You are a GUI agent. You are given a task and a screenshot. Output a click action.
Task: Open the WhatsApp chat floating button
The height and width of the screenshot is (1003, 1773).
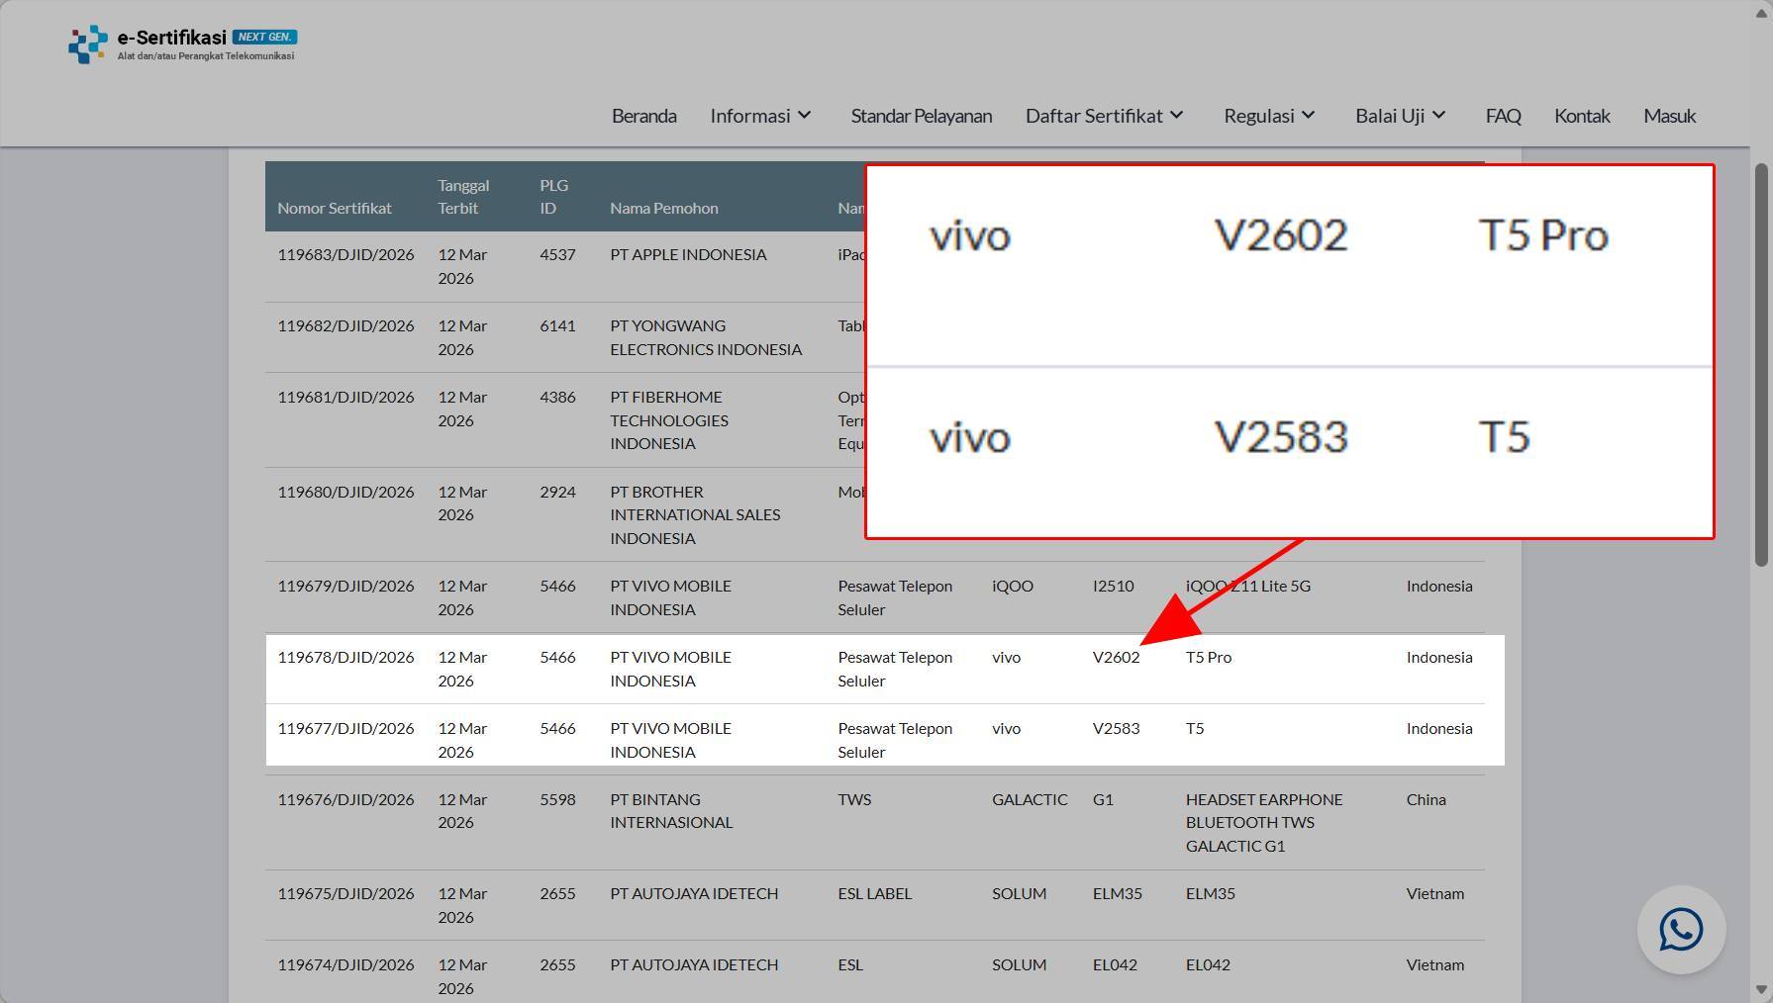1681,930
